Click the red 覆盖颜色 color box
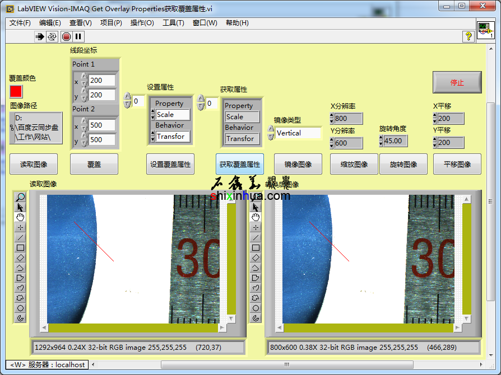501x375 pixels. click(x=16, y=91)
